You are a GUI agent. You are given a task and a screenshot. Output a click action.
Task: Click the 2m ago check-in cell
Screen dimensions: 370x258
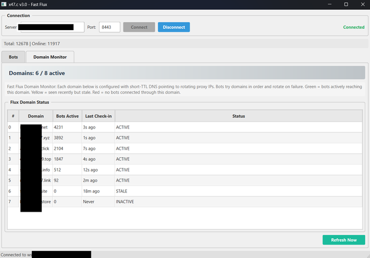[98, 180]
